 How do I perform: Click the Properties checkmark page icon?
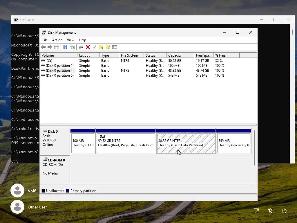[x=95, y=47]
